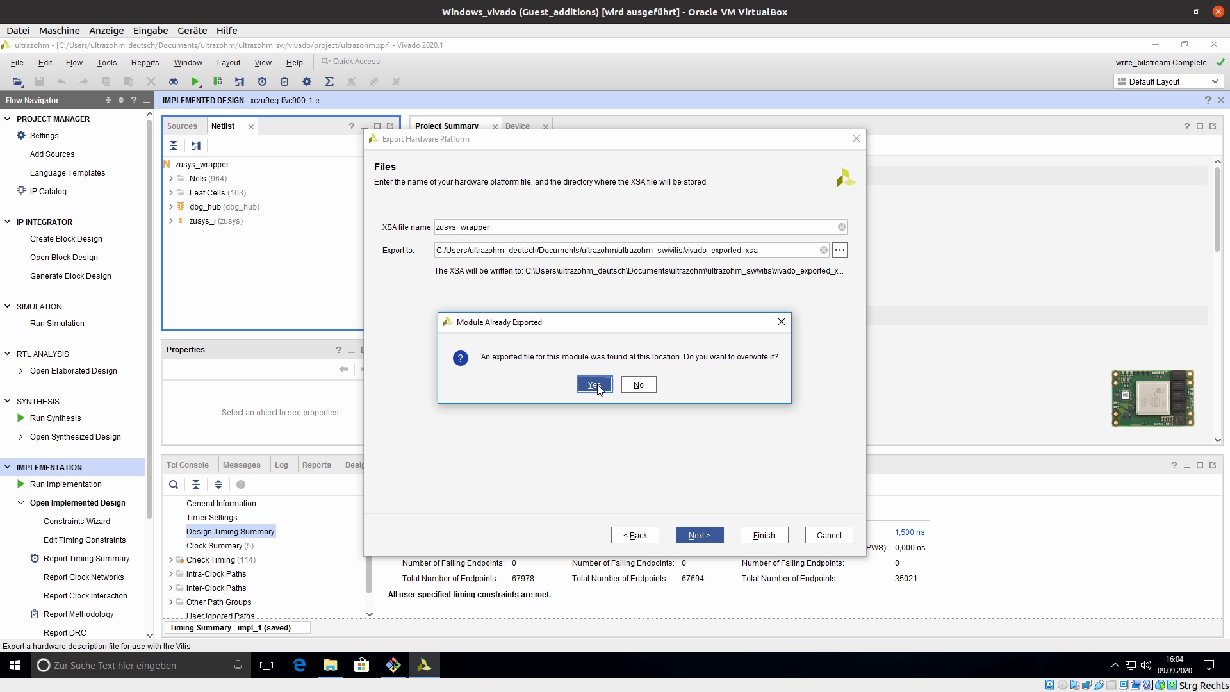Open the Reports menu

[x=145, y=62]
